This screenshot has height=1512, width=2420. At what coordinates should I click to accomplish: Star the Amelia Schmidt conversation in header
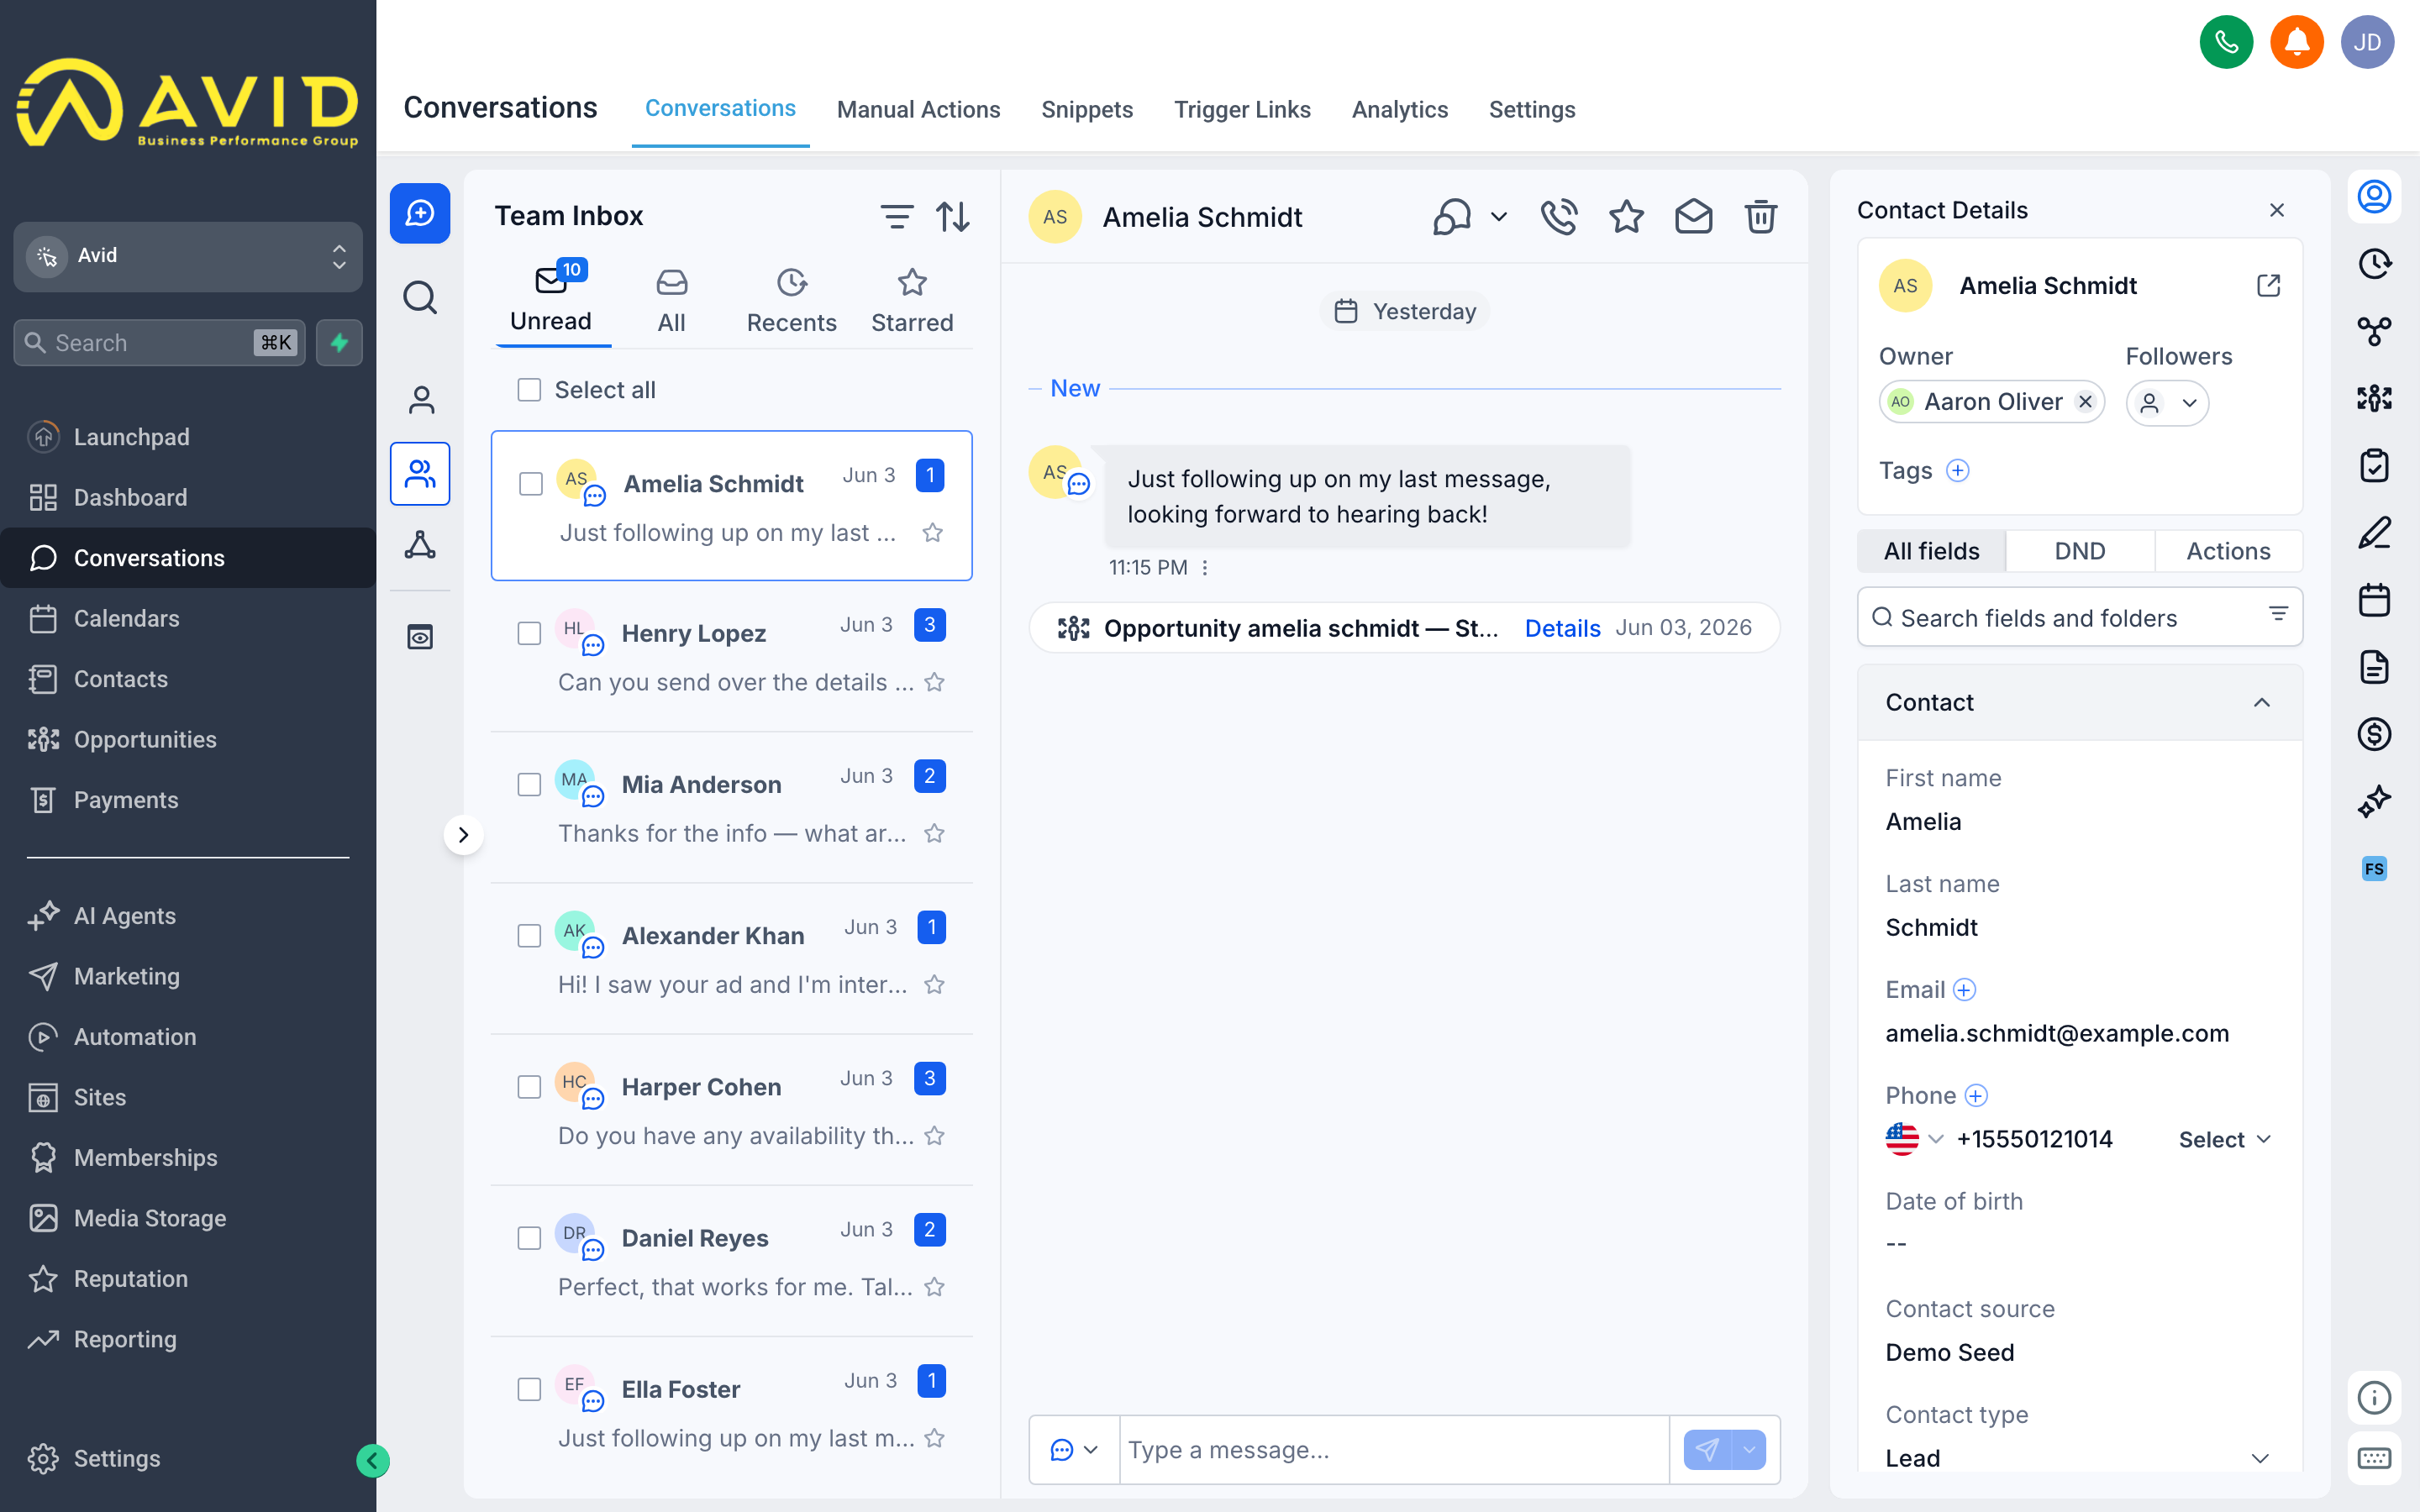click(1626, 216)
